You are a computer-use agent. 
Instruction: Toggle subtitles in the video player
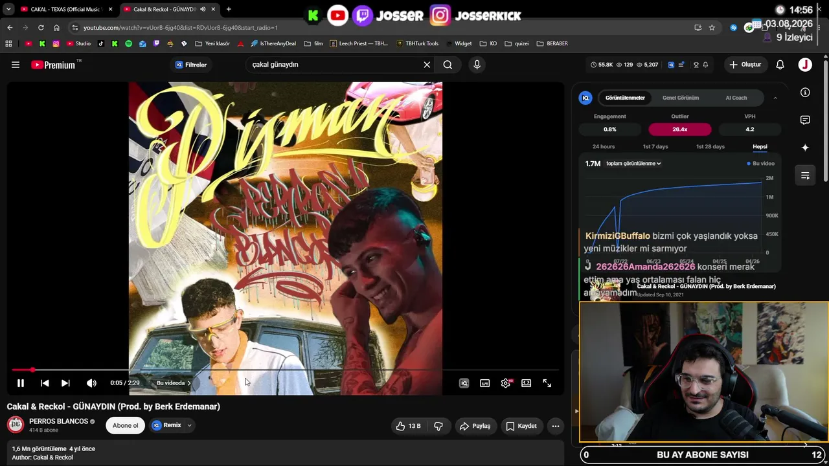pyautogui.click(x=484, y=383)
